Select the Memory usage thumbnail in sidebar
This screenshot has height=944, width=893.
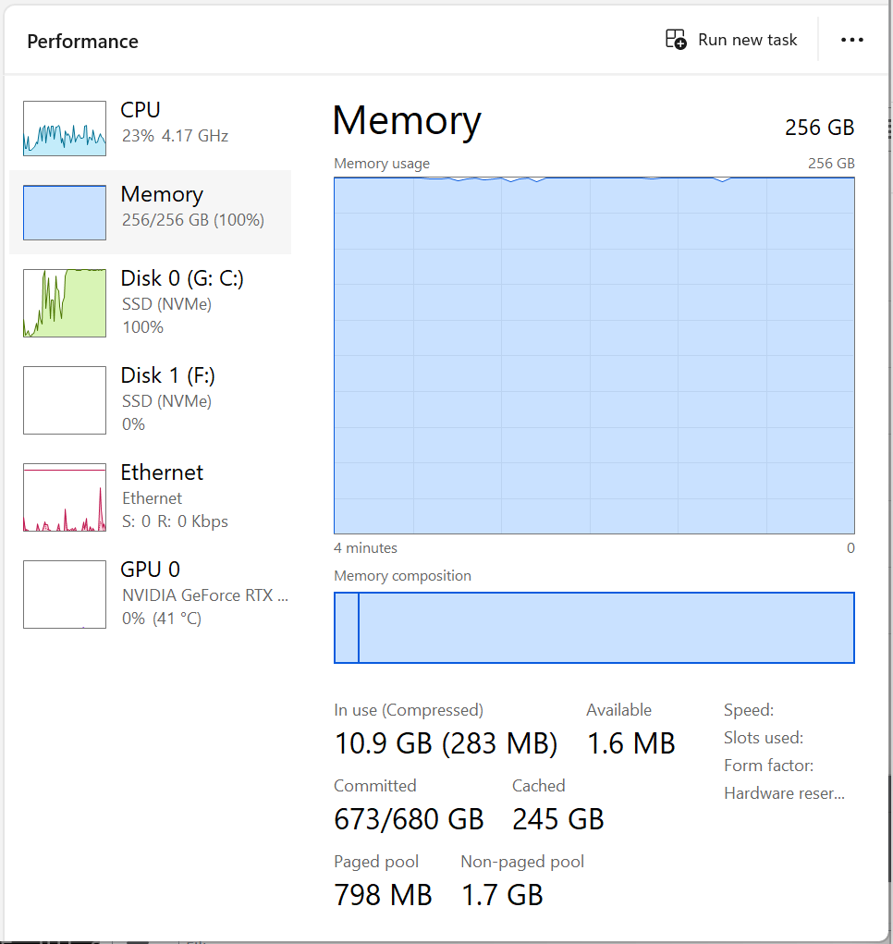(65, 213)
